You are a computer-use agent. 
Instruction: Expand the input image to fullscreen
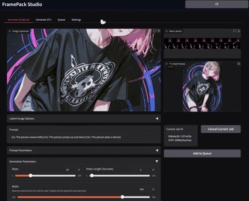pyautogui.click(x=154, y=31)
